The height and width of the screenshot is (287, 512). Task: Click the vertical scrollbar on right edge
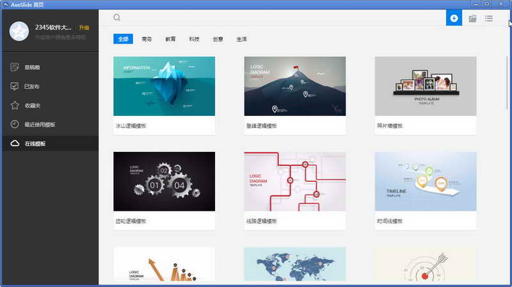(507, 83)
